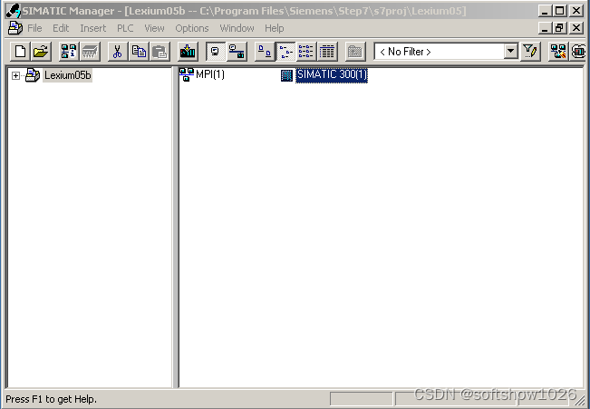Switch to List view
The image size is (590, 409).
pos(306,52)
